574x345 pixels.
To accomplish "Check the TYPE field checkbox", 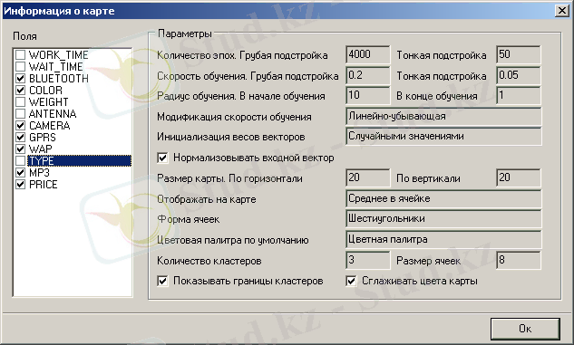I will tap(21, 161).
